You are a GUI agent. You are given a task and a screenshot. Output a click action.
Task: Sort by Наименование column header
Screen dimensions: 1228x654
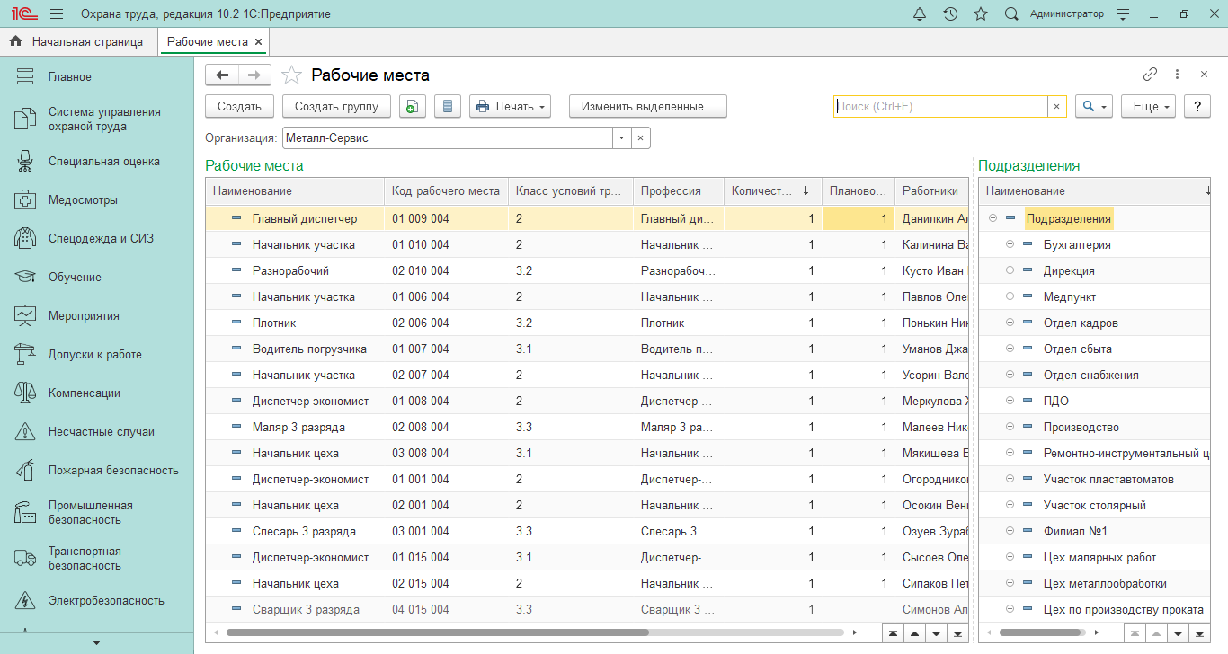(295, 191)
